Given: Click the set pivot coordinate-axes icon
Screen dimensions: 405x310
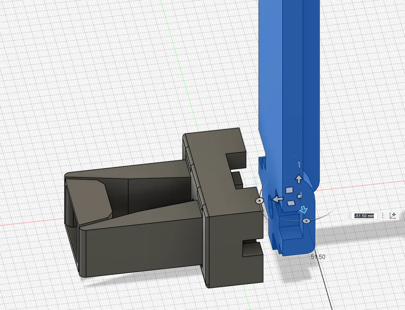Looking at the screenshot, I should pyautogui.click(x=393, y=215).
